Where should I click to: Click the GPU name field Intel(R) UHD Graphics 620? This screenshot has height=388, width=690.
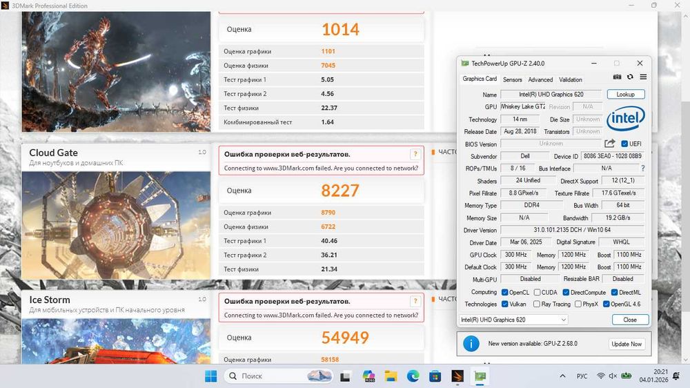coord(551,95)
